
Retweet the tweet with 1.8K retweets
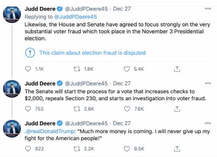[x=77, y=69]
